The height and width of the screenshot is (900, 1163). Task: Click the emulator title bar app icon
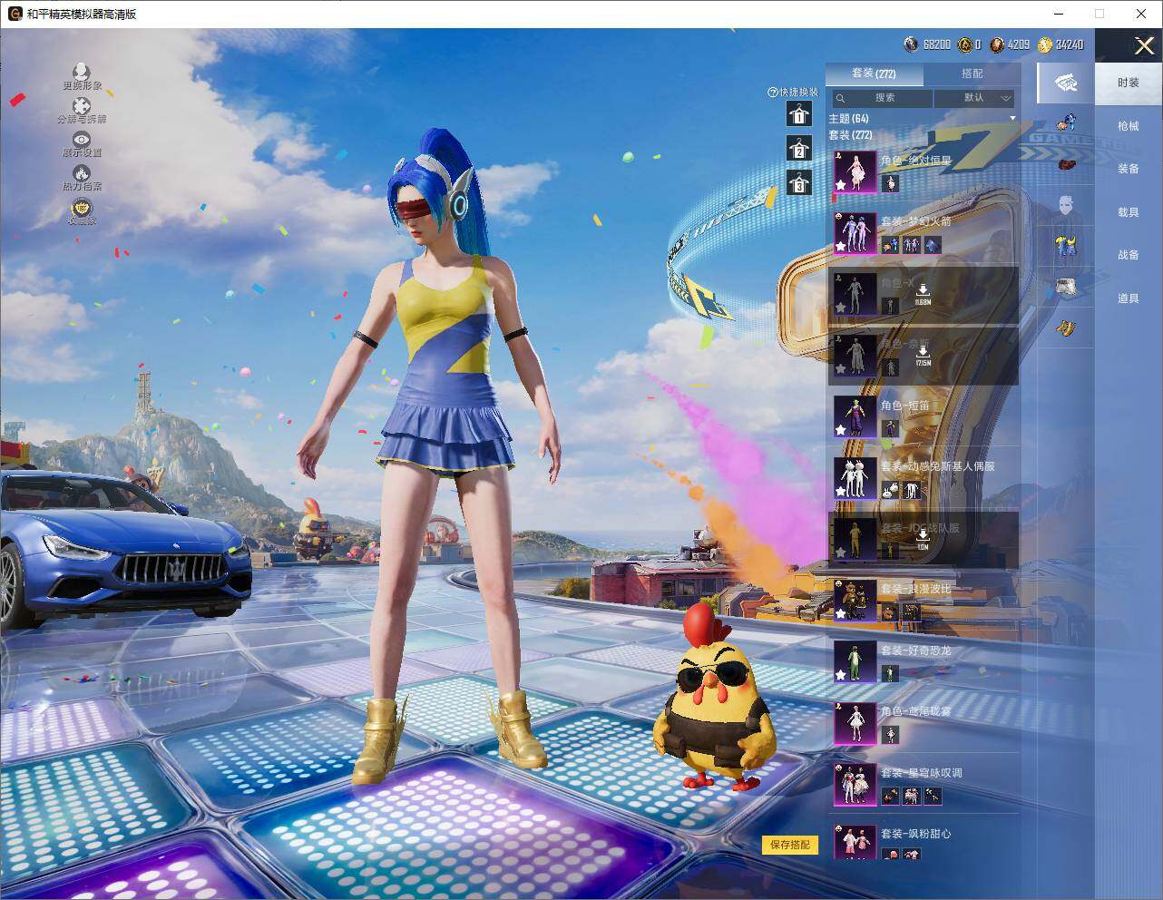click(x=15, y=14)
